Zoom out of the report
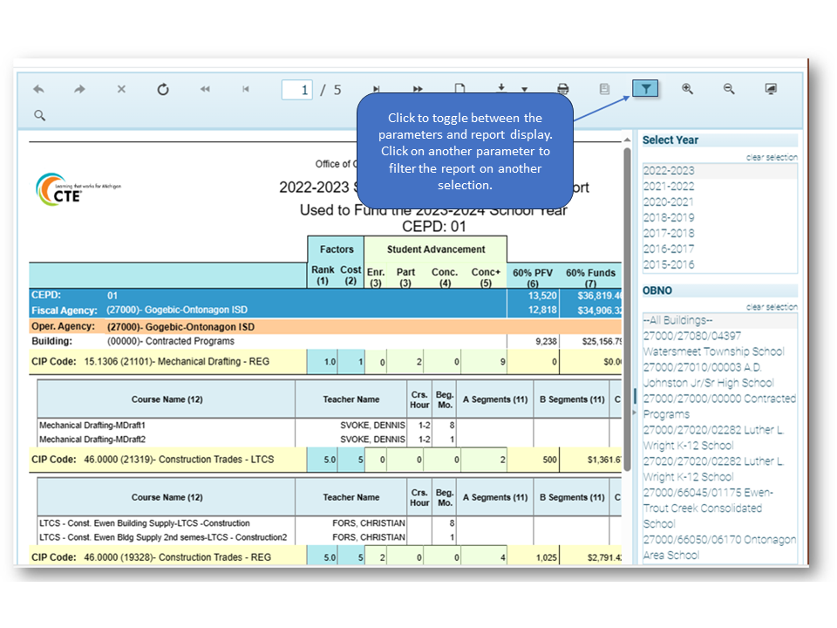The image size is (837, 628). pos(729,89)
